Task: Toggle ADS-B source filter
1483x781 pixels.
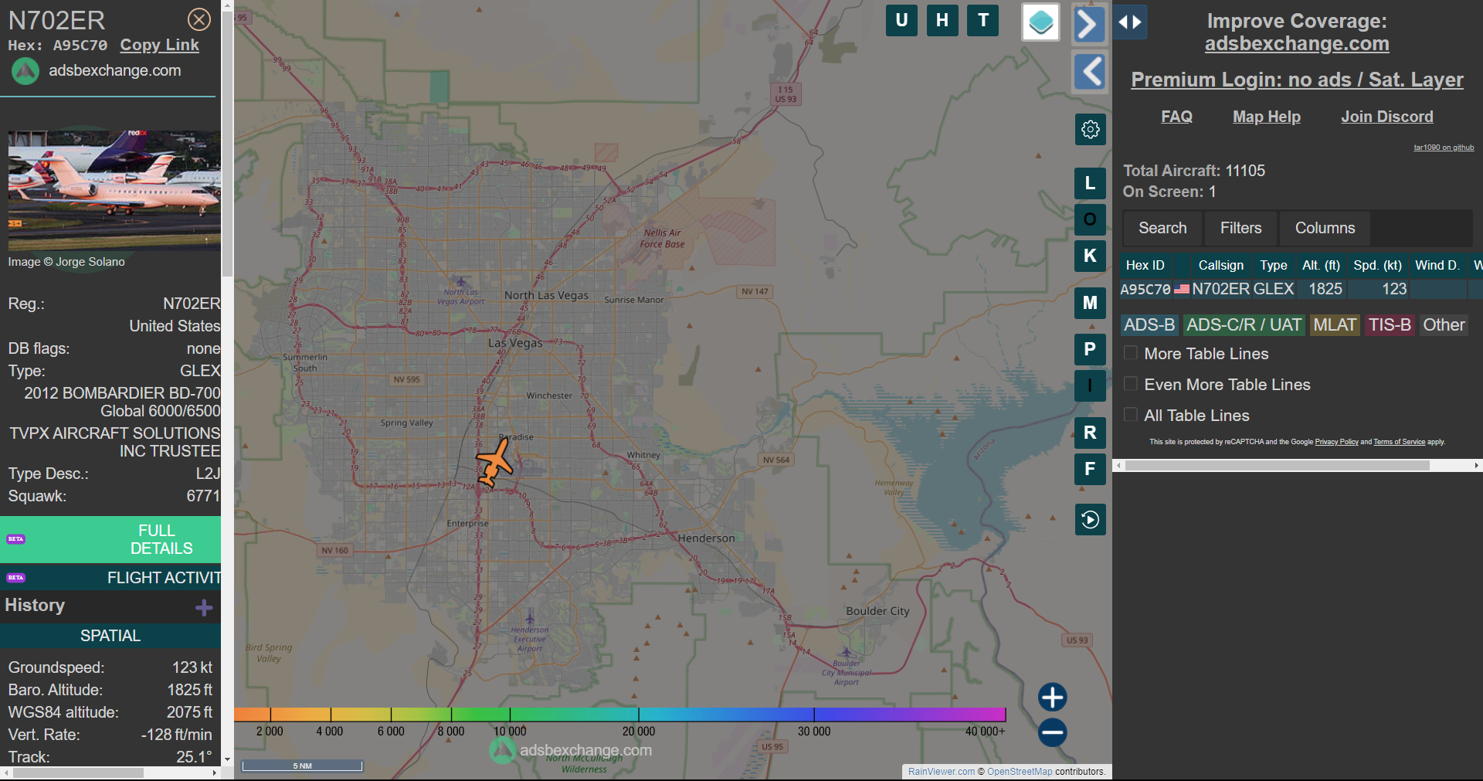Action: (1149, 325)
